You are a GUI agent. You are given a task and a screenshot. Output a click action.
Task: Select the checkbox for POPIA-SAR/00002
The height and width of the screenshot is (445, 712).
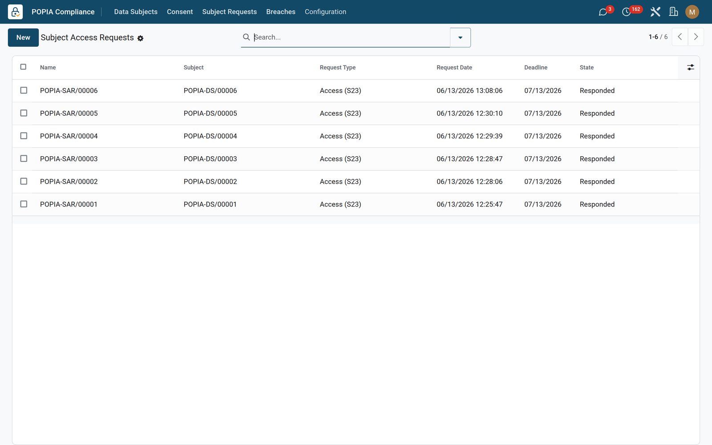[24, 181]
